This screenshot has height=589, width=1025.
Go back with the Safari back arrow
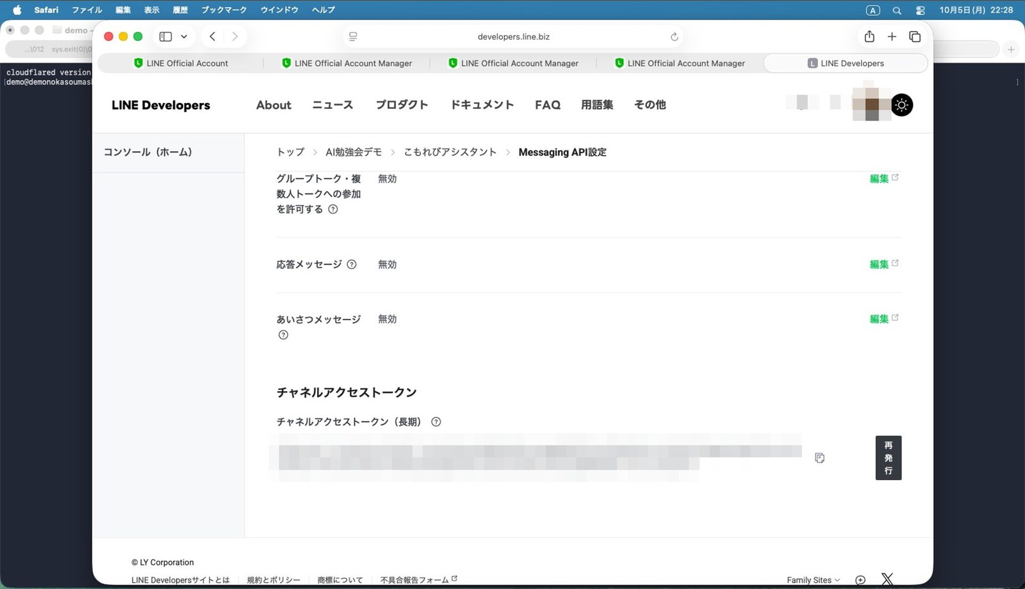coord(213,36)
